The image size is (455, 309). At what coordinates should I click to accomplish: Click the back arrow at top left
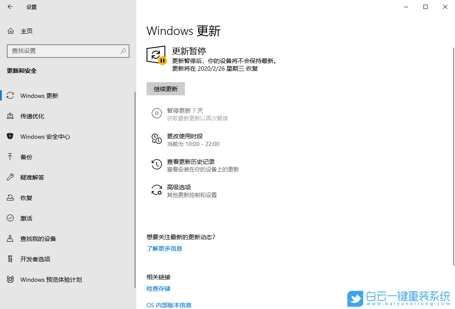10,7
